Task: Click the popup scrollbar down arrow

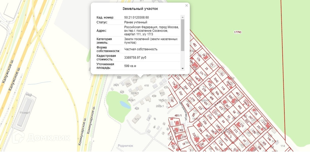Action: point(183,69)
